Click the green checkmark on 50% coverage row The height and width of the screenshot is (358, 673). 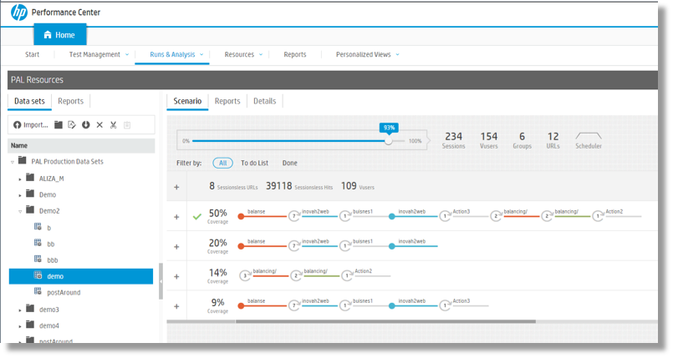(197, 217)
